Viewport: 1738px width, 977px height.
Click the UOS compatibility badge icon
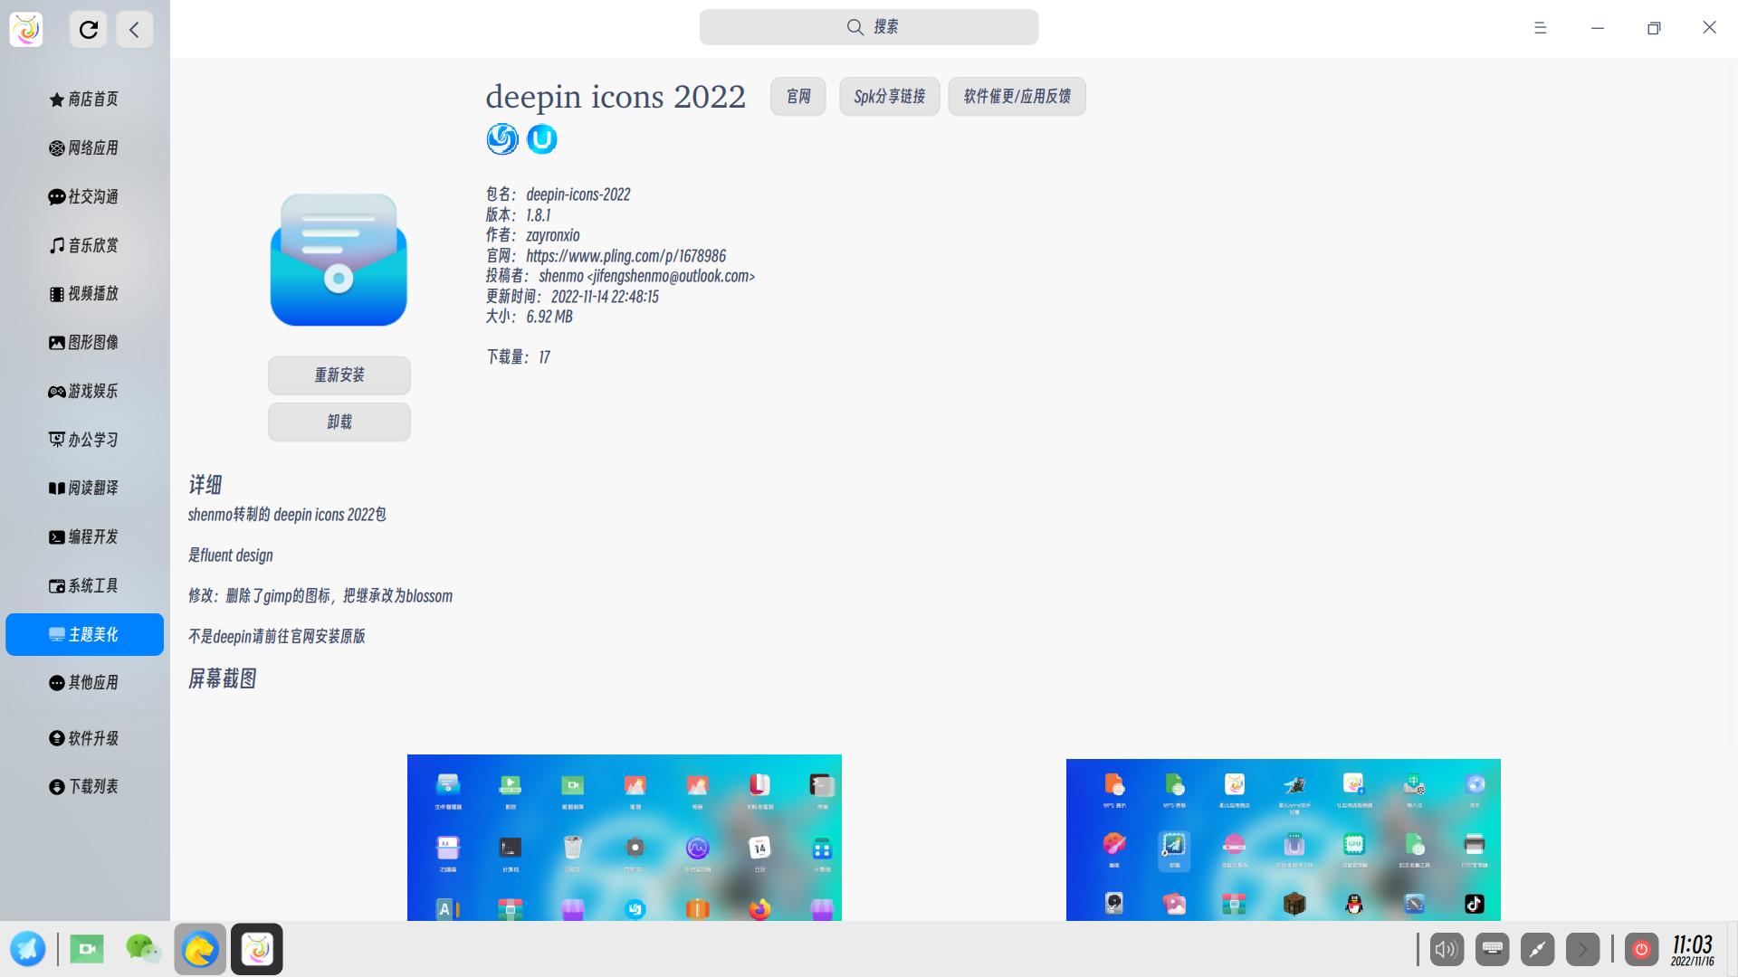[541, 139]
